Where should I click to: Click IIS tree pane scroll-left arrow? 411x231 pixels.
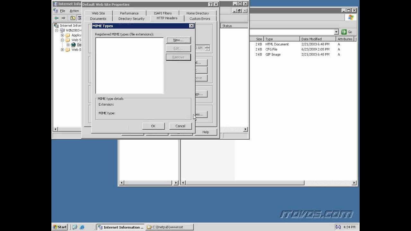55,129
